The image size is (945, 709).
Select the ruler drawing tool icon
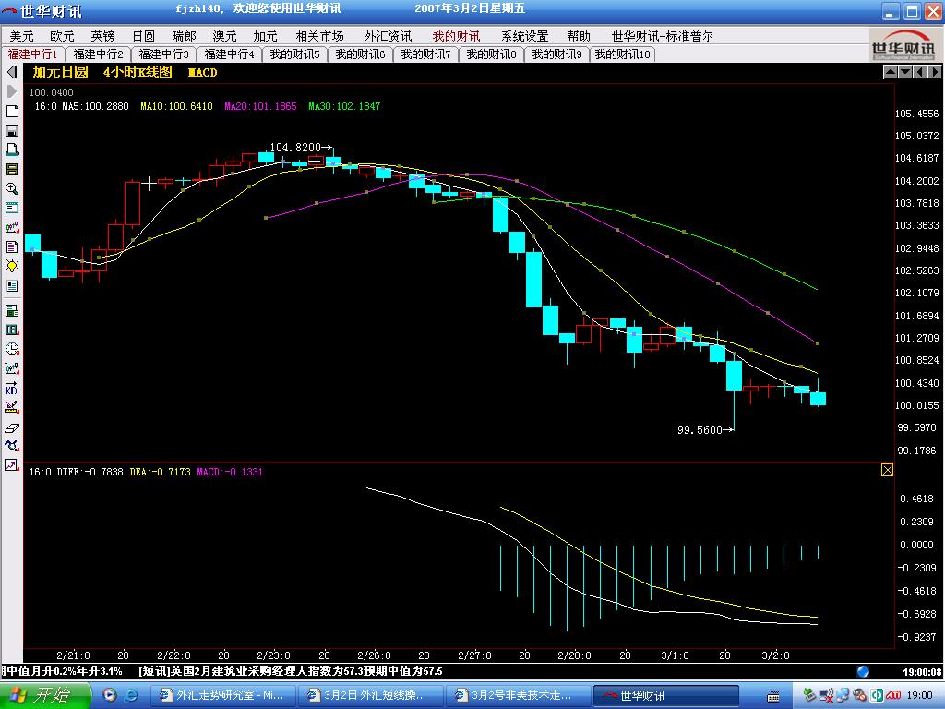(11, 407)
